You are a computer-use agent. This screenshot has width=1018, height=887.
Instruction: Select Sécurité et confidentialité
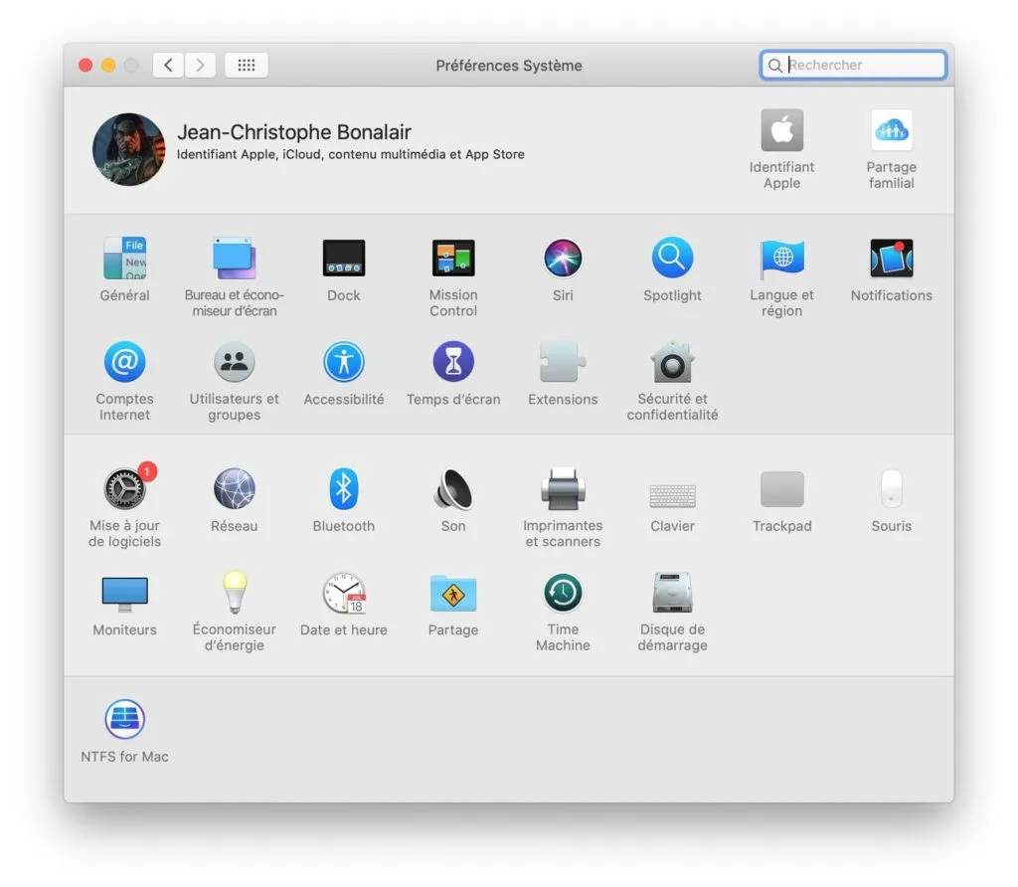672,363
